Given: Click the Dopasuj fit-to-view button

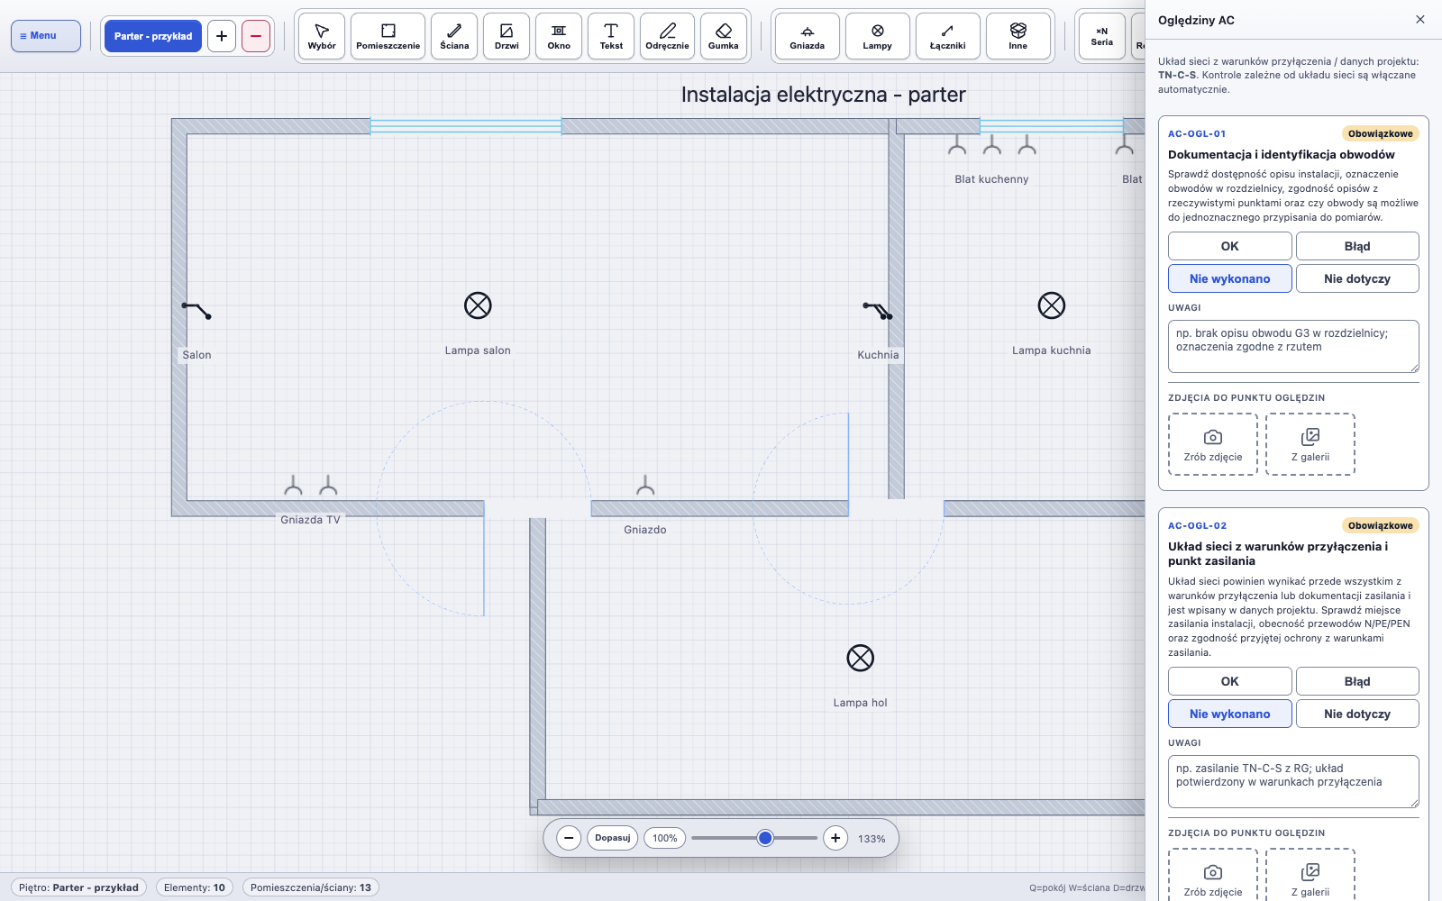Looking at the screenshot, I should pyautogui.click(x=613, y=838).
